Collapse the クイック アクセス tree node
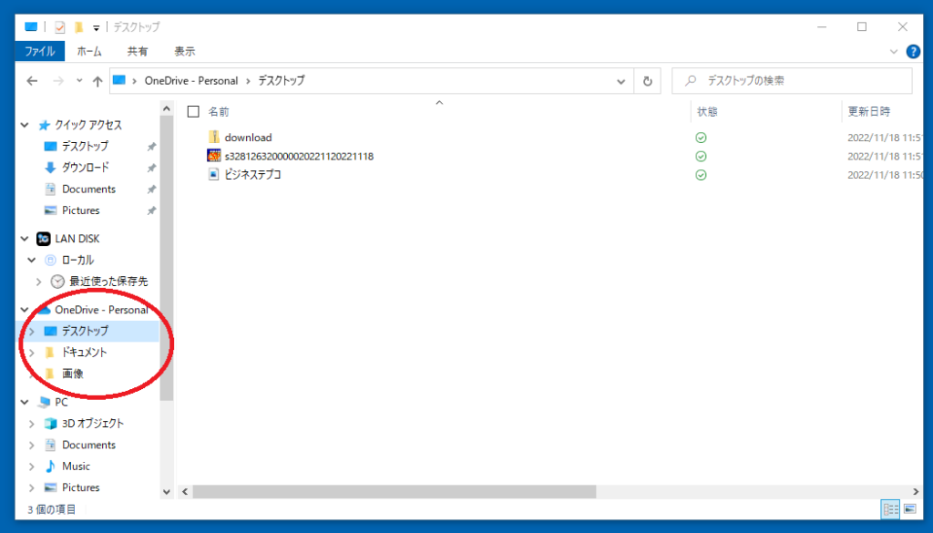 (x=25, y=125)
